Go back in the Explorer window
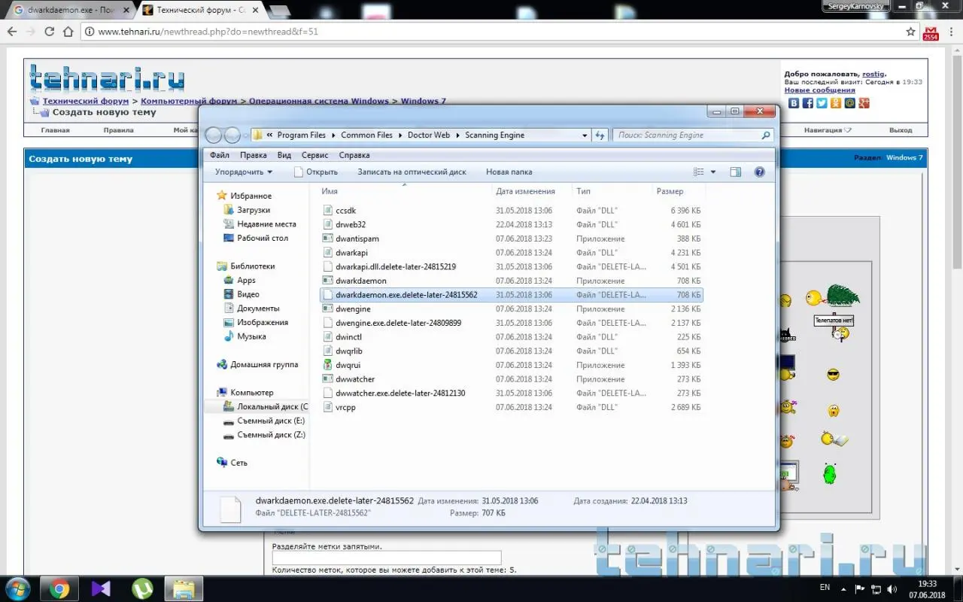 point(214,135)
